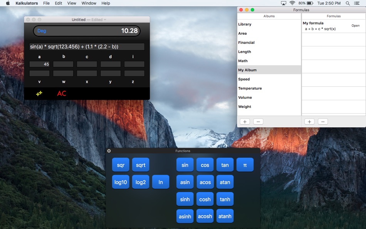
Task: Select the Math album
Action: point(269,61)
